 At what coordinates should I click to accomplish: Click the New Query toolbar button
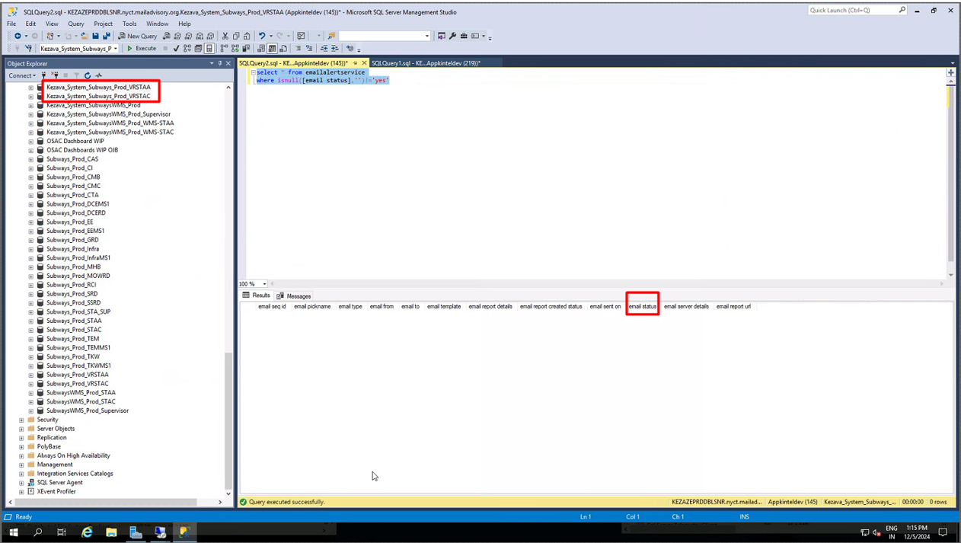(x=137, y=36)
